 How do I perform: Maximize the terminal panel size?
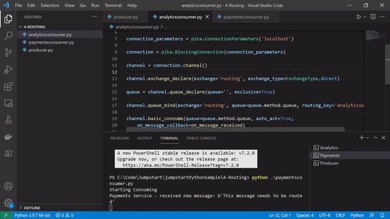(375, 137)
